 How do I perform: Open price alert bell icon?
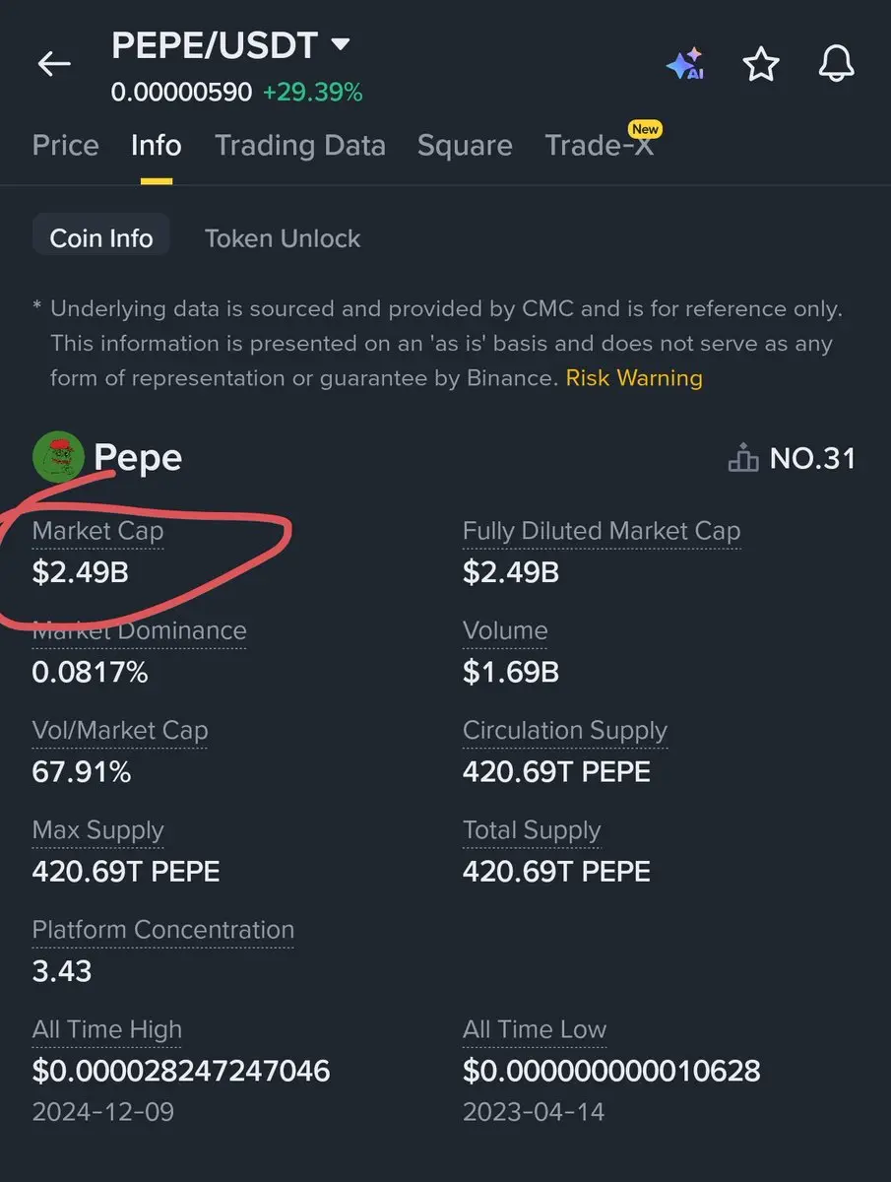tap(836, 65)
